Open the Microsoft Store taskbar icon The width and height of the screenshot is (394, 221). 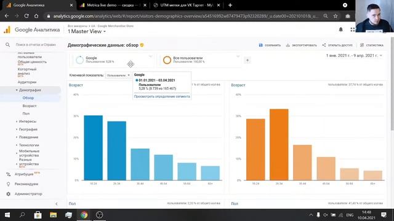click(38, 215)
